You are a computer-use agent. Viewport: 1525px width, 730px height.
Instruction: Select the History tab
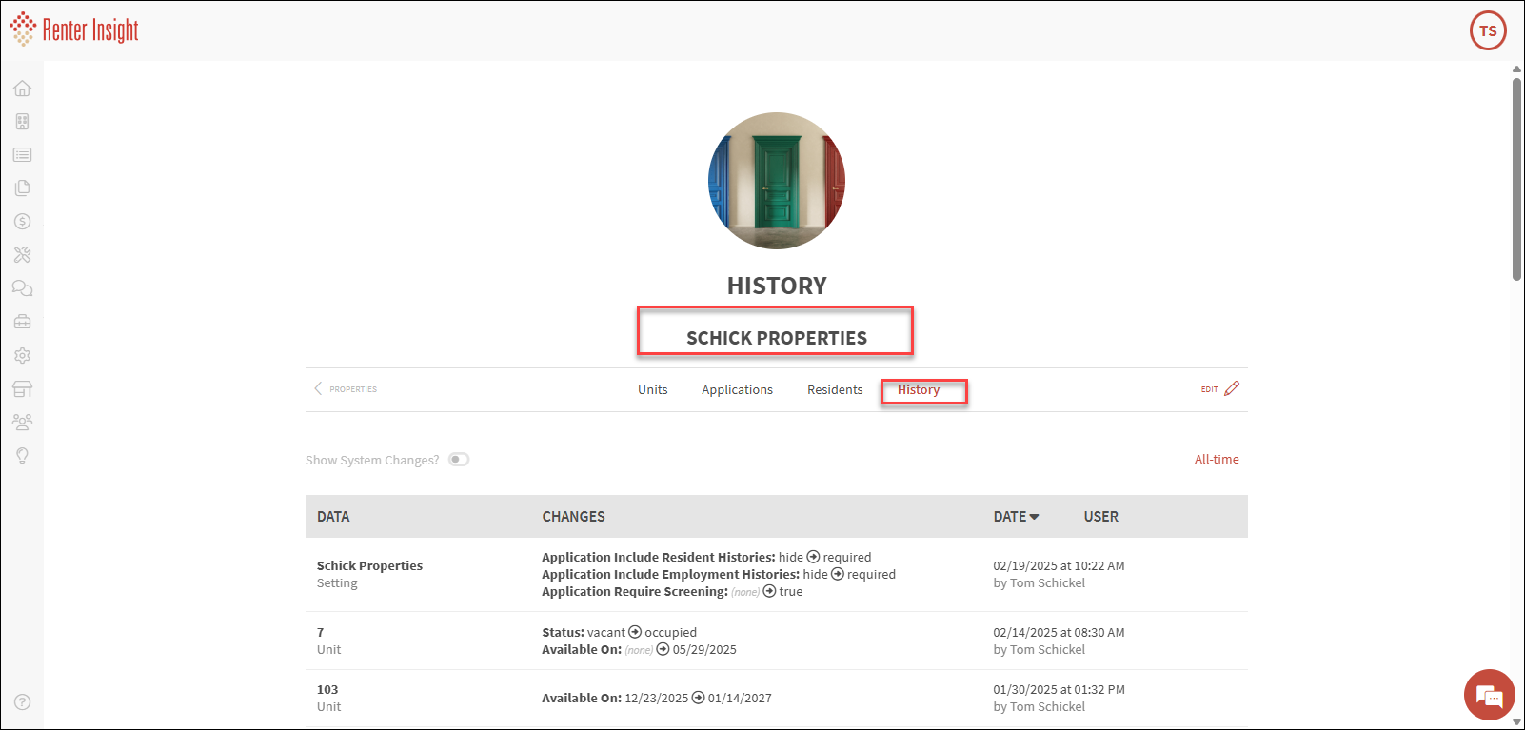point(919,389)
